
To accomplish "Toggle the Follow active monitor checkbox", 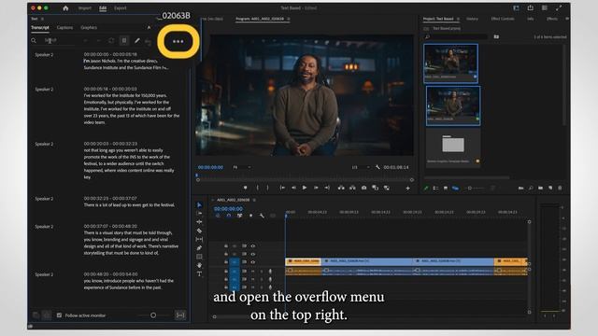I will [59, 315].
